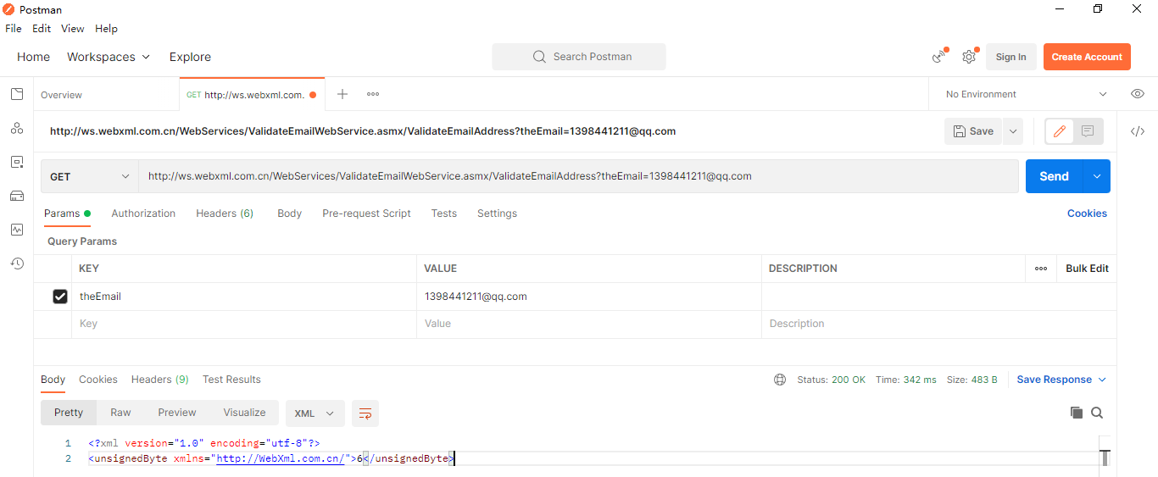Switch to the pencil build mode icon
1158x477 pixels.
[1060, 131]
